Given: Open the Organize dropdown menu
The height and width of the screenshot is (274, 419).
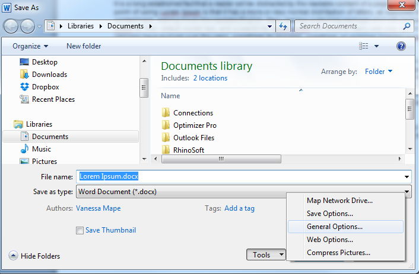Looking at the screenshot, I should [30, 46].
